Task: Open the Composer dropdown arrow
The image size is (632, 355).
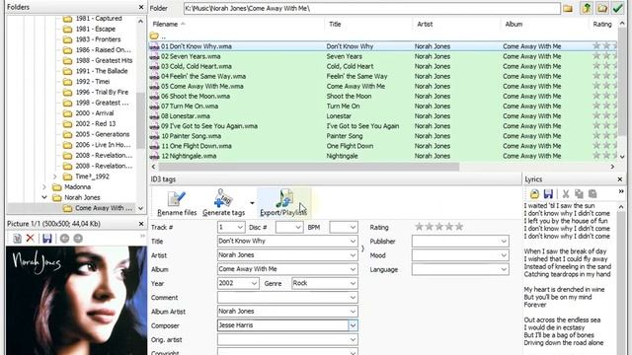Action: point(353,325)
